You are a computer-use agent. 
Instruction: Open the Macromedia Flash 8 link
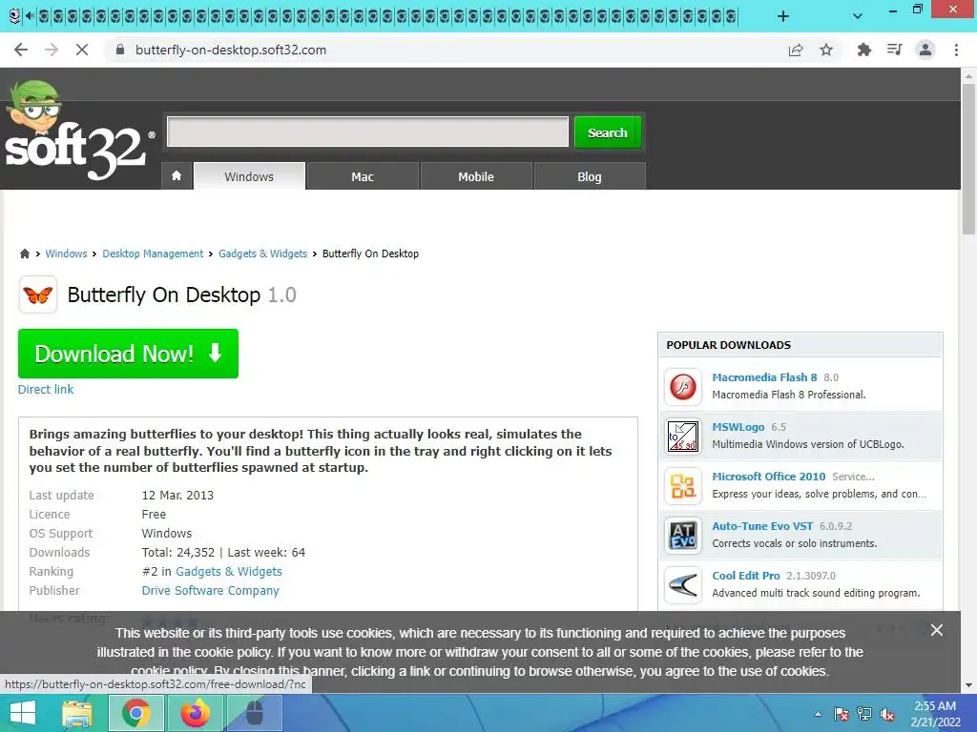pos(764,377)
